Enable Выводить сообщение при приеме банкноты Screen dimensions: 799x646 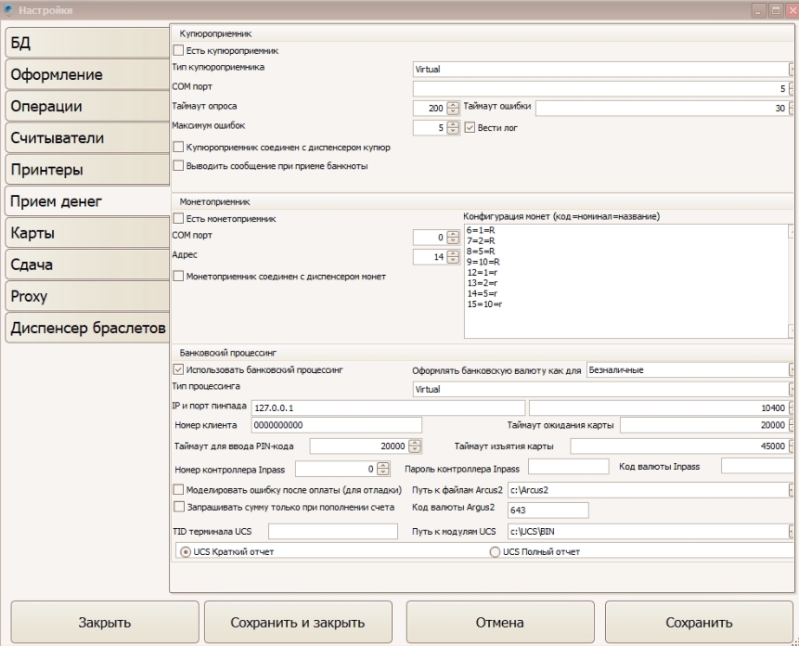(x=178, y=165)
